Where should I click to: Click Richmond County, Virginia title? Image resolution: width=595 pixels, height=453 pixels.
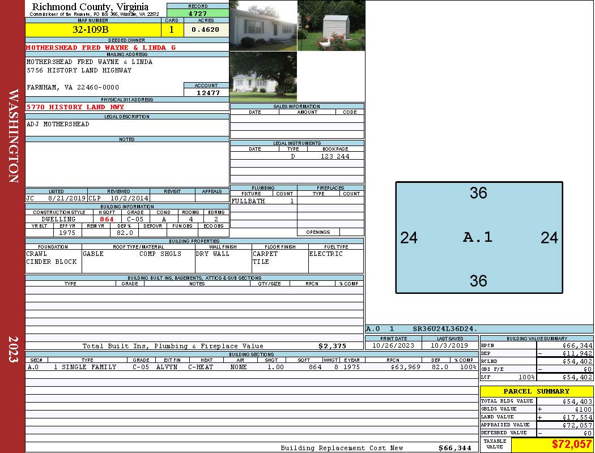[x=90, y=6]
